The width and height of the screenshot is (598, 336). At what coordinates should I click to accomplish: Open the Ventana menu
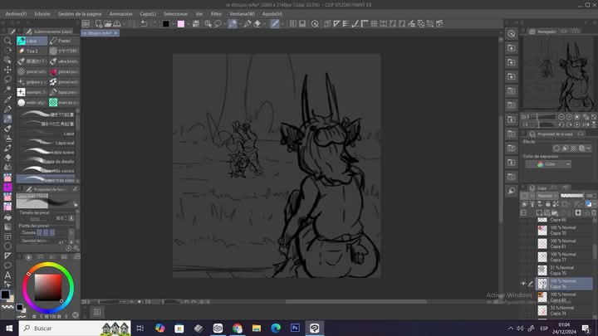tap(242, 14)
